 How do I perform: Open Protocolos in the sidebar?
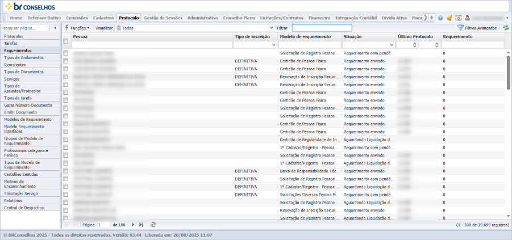(x=30, y=36)
